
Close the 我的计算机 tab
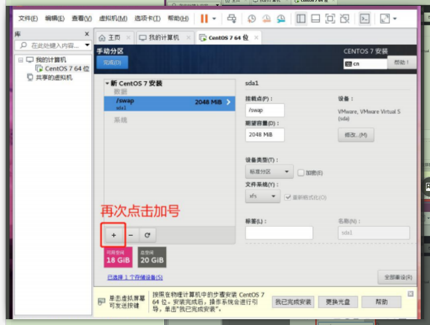[188, 38]
